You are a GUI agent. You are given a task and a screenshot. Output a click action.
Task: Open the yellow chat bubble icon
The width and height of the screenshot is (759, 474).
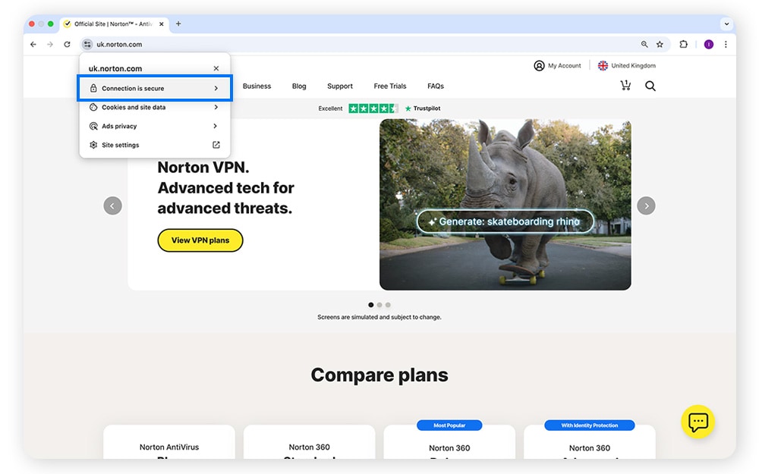click(x=698, y=422)
